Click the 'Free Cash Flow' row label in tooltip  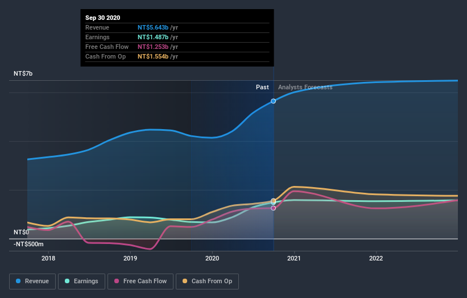107,47
